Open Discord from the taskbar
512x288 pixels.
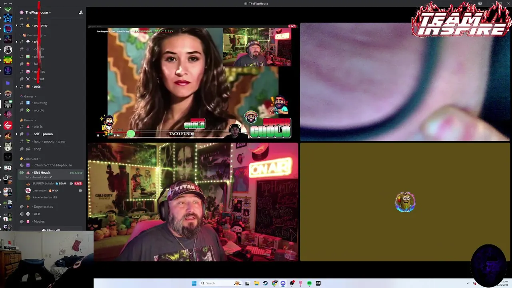[x=283, y=283]
